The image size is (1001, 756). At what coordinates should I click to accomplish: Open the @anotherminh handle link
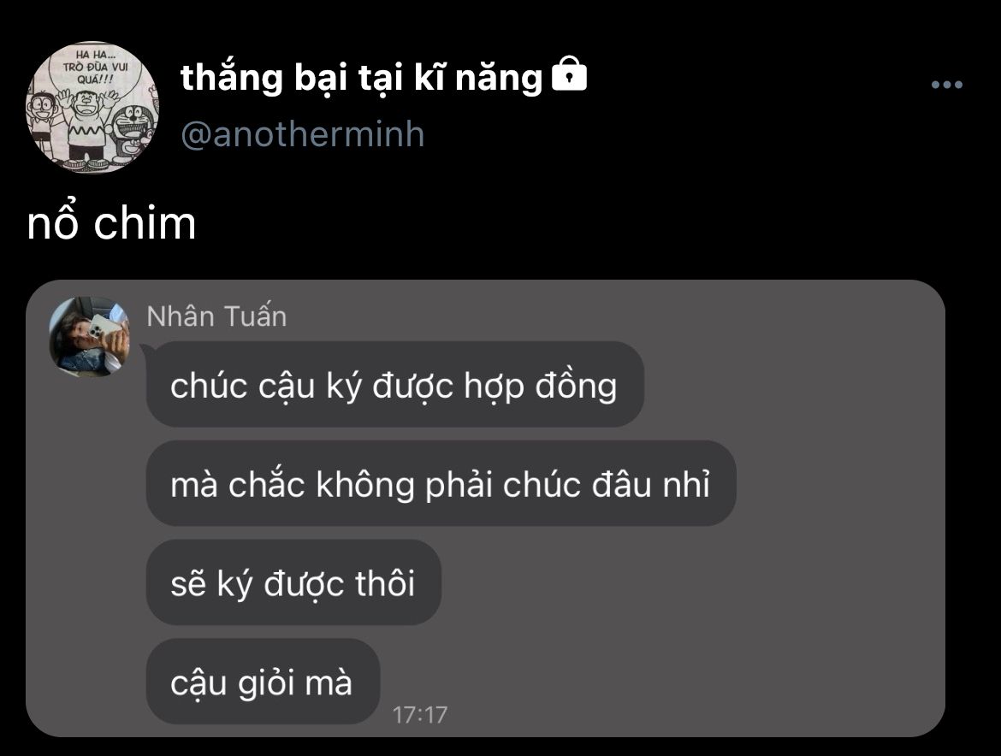pos(303,134)
